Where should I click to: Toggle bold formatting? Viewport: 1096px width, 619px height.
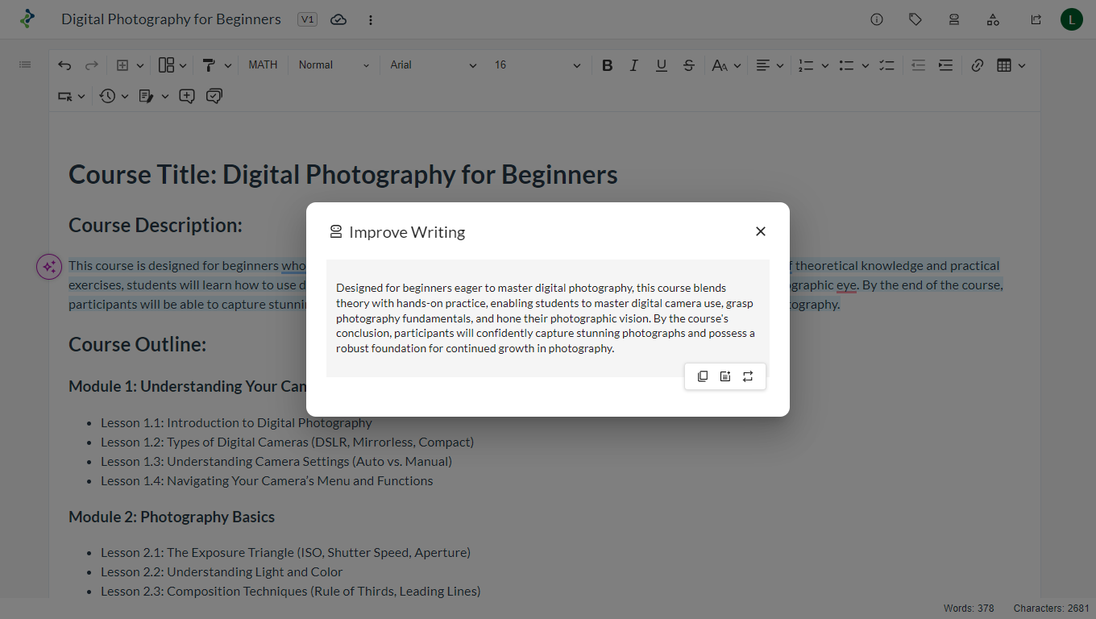608,65
